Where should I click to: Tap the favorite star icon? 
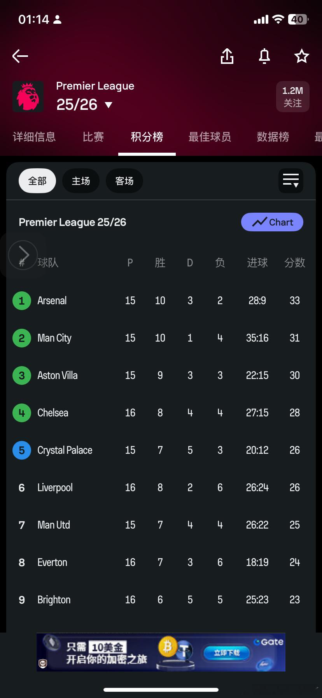[301, 56]
